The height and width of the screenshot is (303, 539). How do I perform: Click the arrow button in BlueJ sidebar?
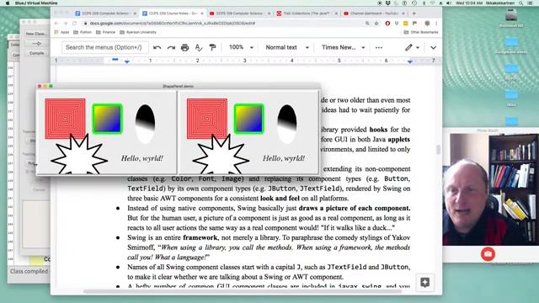tap(36, 44)
